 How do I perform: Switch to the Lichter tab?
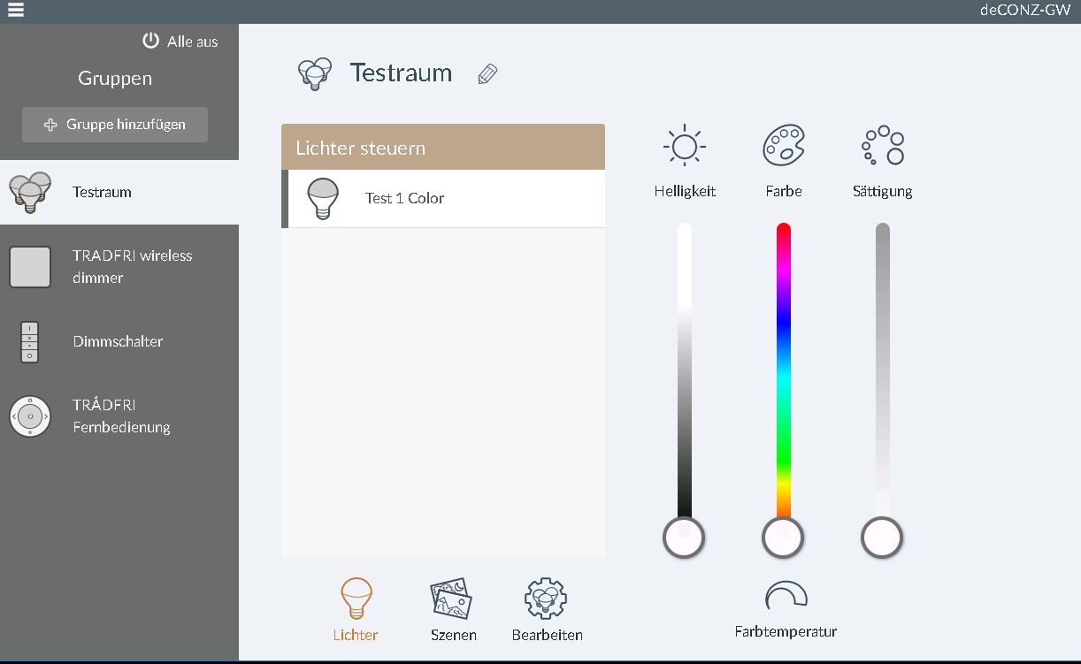click(356, 609)
